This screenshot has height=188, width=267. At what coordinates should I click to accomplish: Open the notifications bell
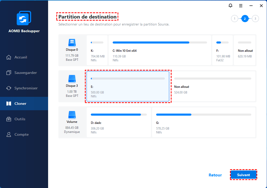(230, 6)
